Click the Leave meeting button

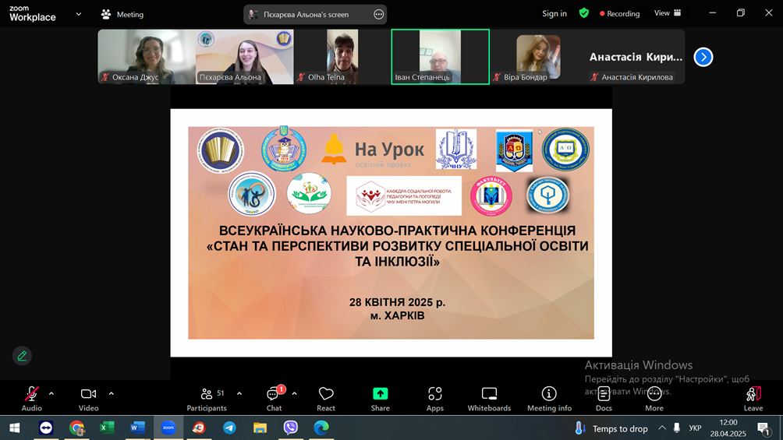click(x=753, y=399)
